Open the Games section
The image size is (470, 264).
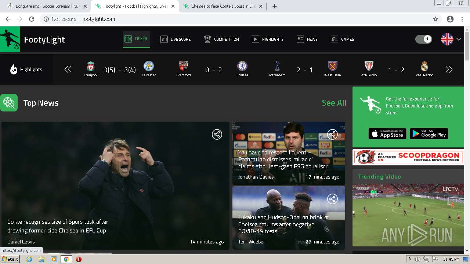pos(342,39)
